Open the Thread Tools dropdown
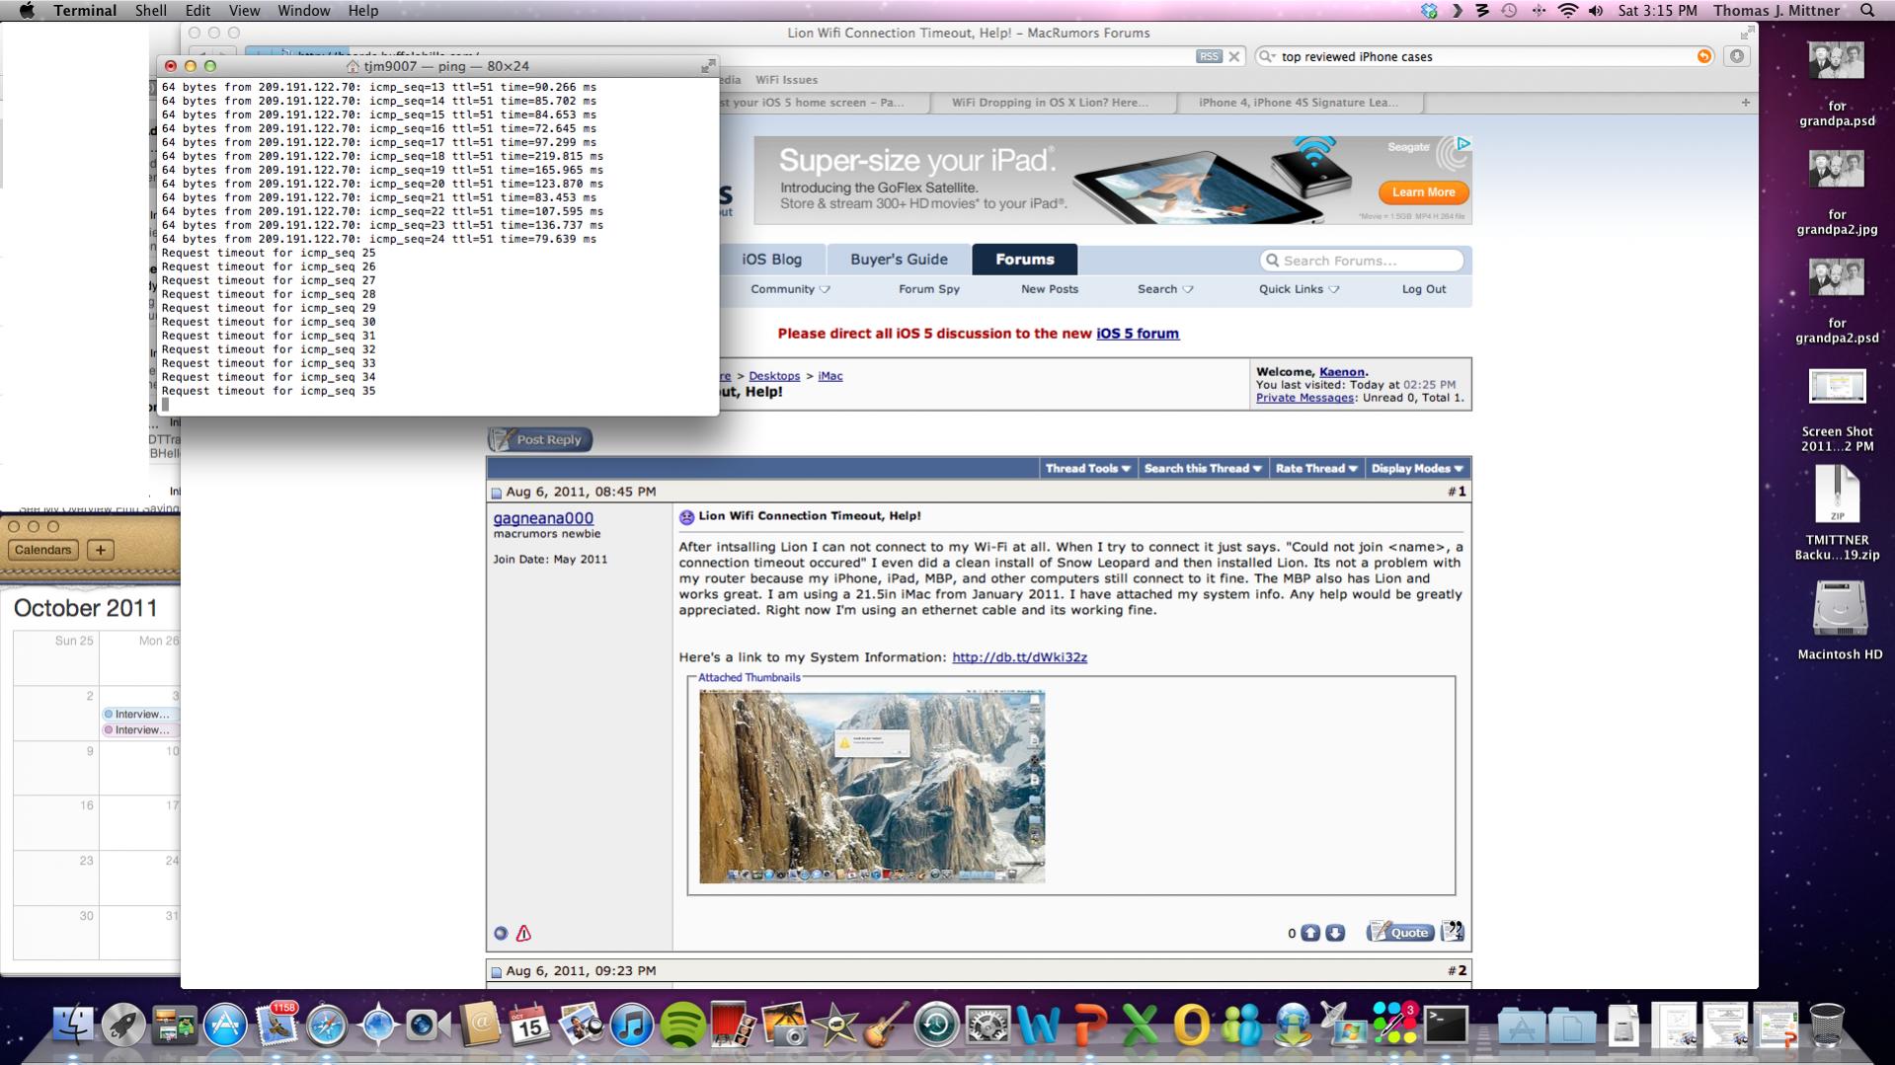The width and height of the screenshot is (1895, 1065). click(1088, 469)
